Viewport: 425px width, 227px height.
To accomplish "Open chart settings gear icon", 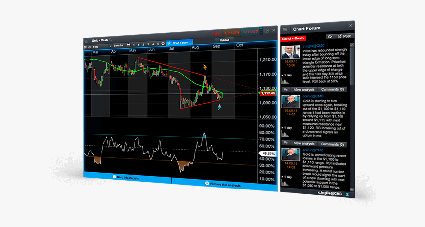I will pos(163,43).
